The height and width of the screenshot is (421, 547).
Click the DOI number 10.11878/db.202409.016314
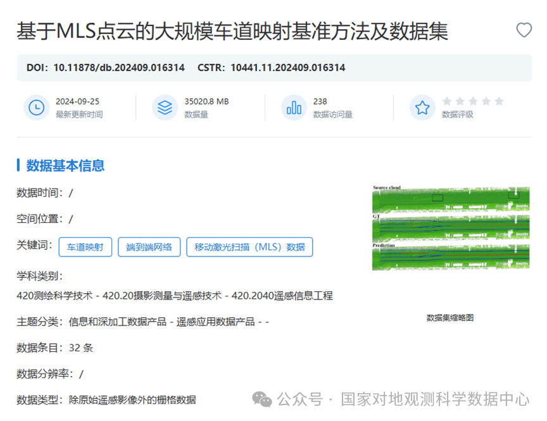(x=119, y=67)
